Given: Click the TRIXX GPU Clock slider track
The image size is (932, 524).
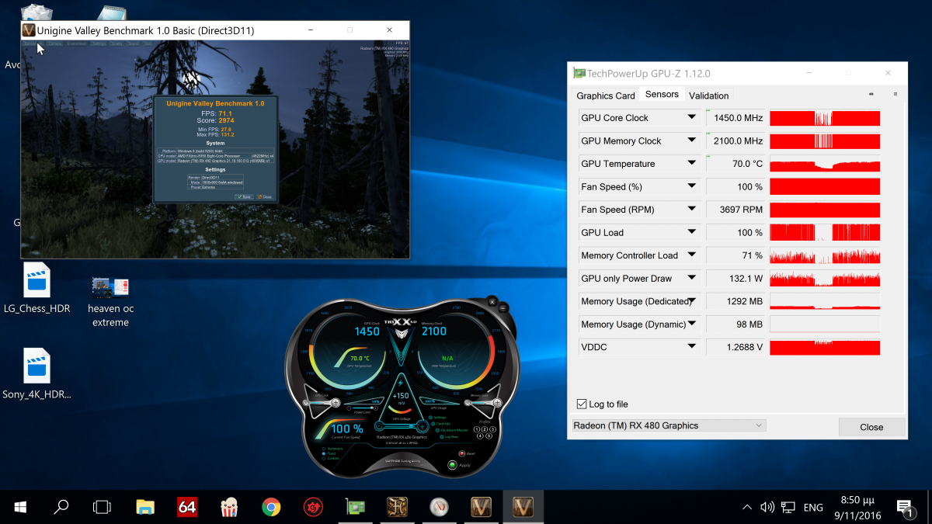Looking at the screenshot, I should (321, 403).
